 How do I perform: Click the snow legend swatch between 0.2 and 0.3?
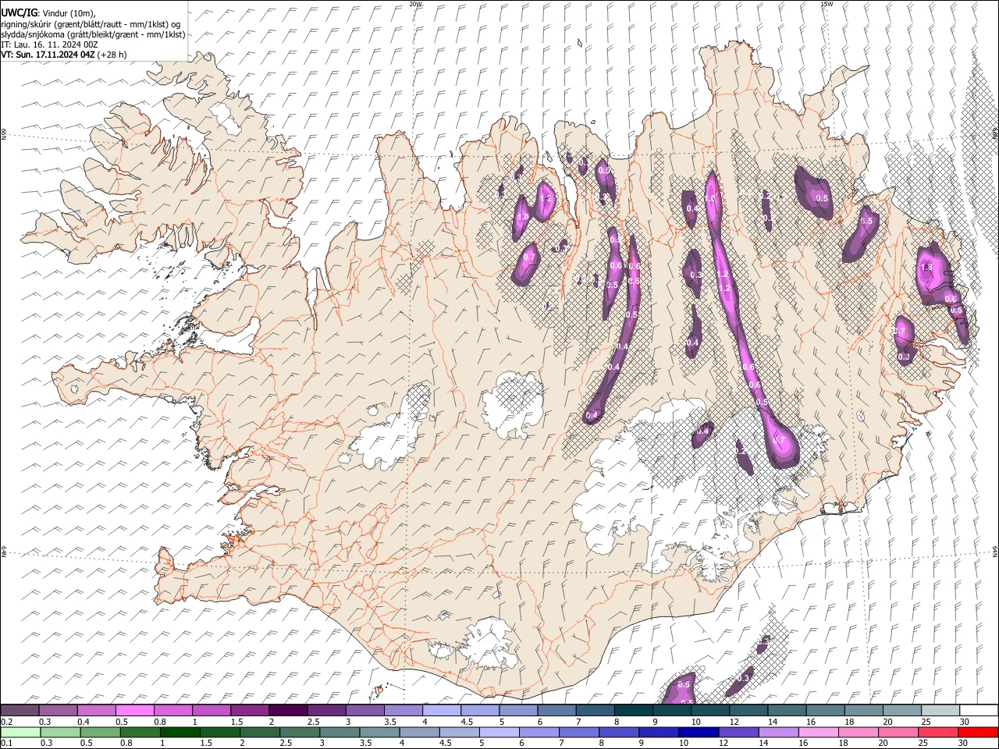coord(20,711)
